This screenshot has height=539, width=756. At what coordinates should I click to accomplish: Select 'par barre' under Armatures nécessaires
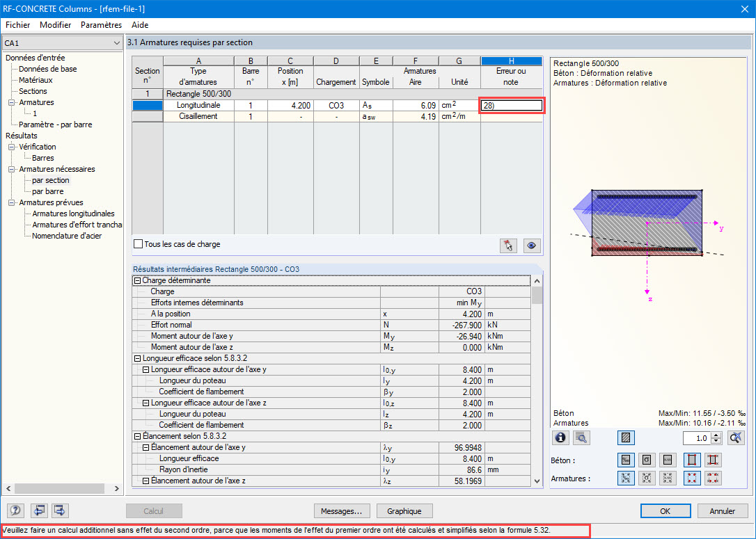coord(47,191)
